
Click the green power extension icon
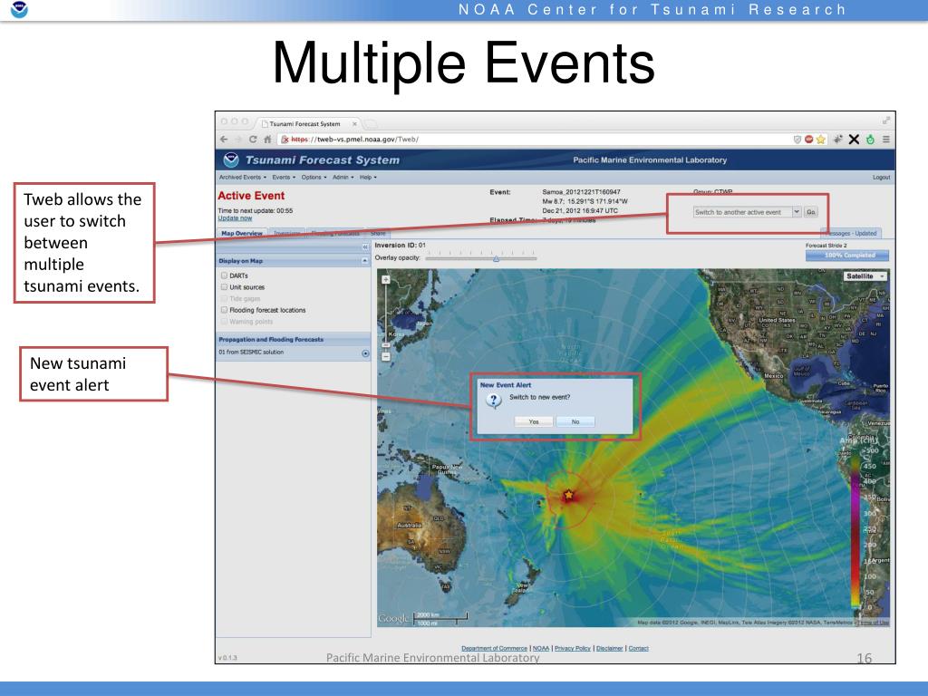(870, 140)
